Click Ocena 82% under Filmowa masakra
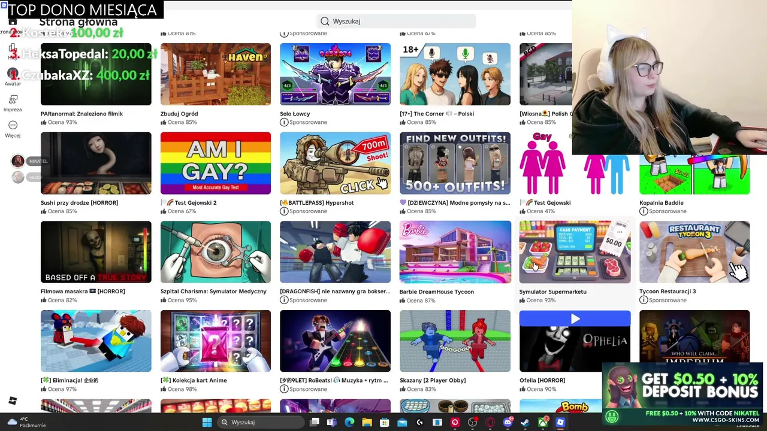This screenshot has height=431, width=767. (x=59, y=300)
